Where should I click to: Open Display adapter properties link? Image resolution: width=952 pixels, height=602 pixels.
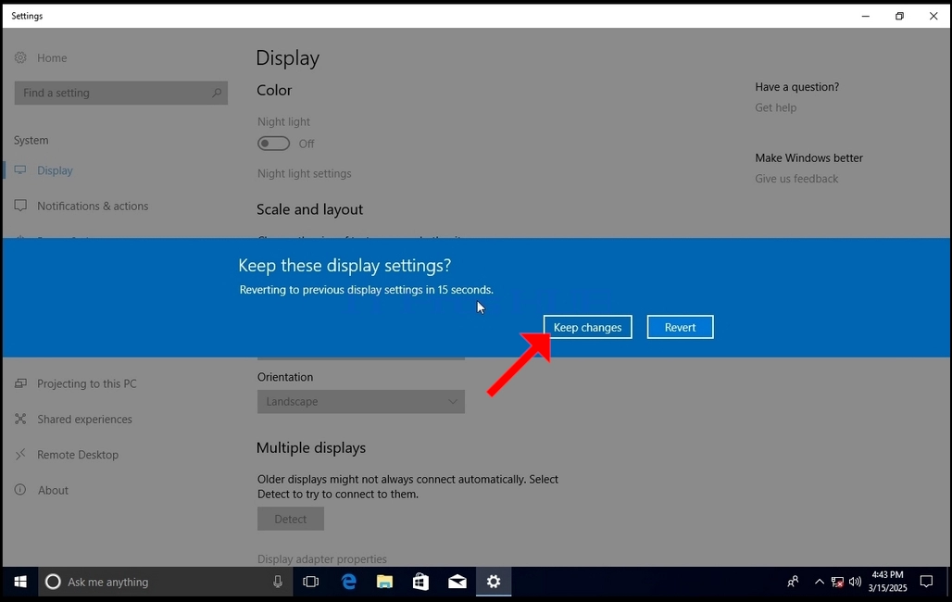[x=321, y=558]
